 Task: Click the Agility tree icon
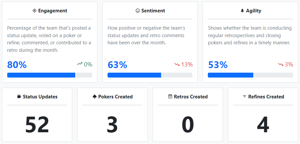pos(242,11)
